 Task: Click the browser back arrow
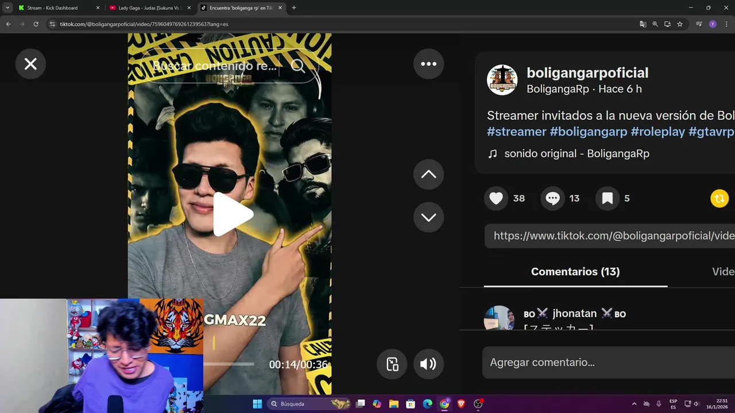pos(8,24)
